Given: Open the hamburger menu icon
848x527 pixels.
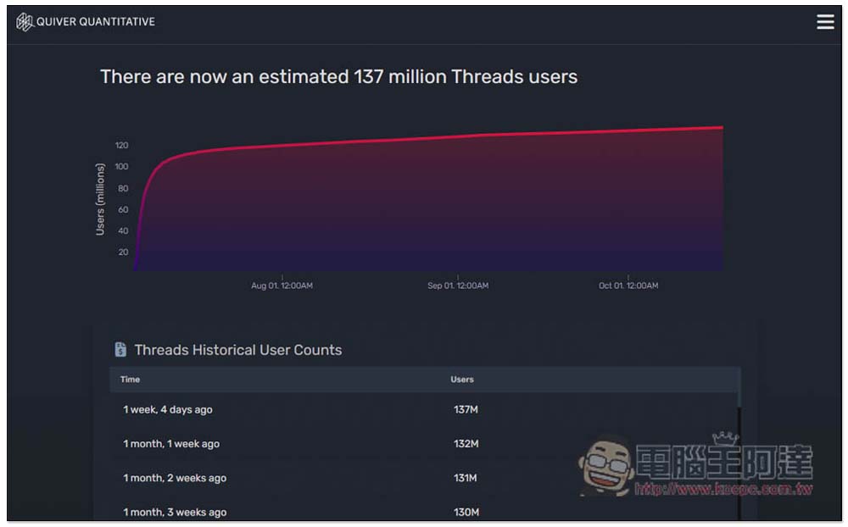Looking at the screenshot, I should tap(825, 22).
